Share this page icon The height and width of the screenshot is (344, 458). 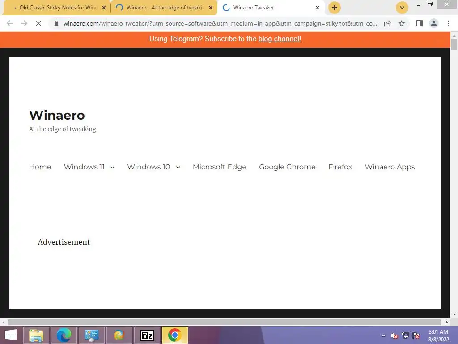point(387,23)
